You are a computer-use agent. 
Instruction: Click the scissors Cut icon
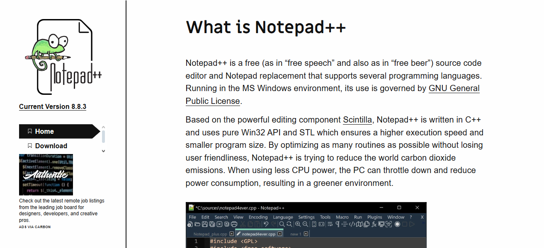click(243, 224)
